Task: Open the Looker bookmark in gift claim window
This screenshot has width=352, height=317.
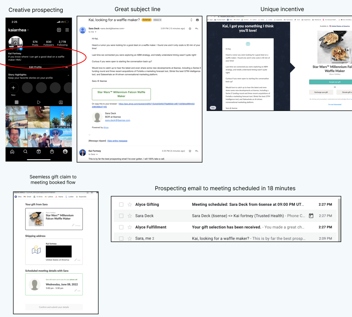Action: tap(70, 197)
